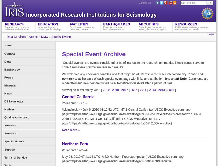218x166 pixels.
Task: Open About in the sidebar
Action: (x=29, y=45)
